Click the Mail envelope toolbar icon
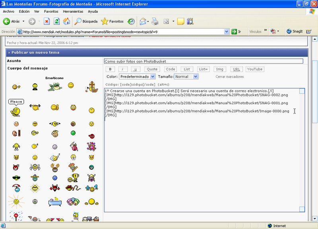 click(x=143, y=21)
